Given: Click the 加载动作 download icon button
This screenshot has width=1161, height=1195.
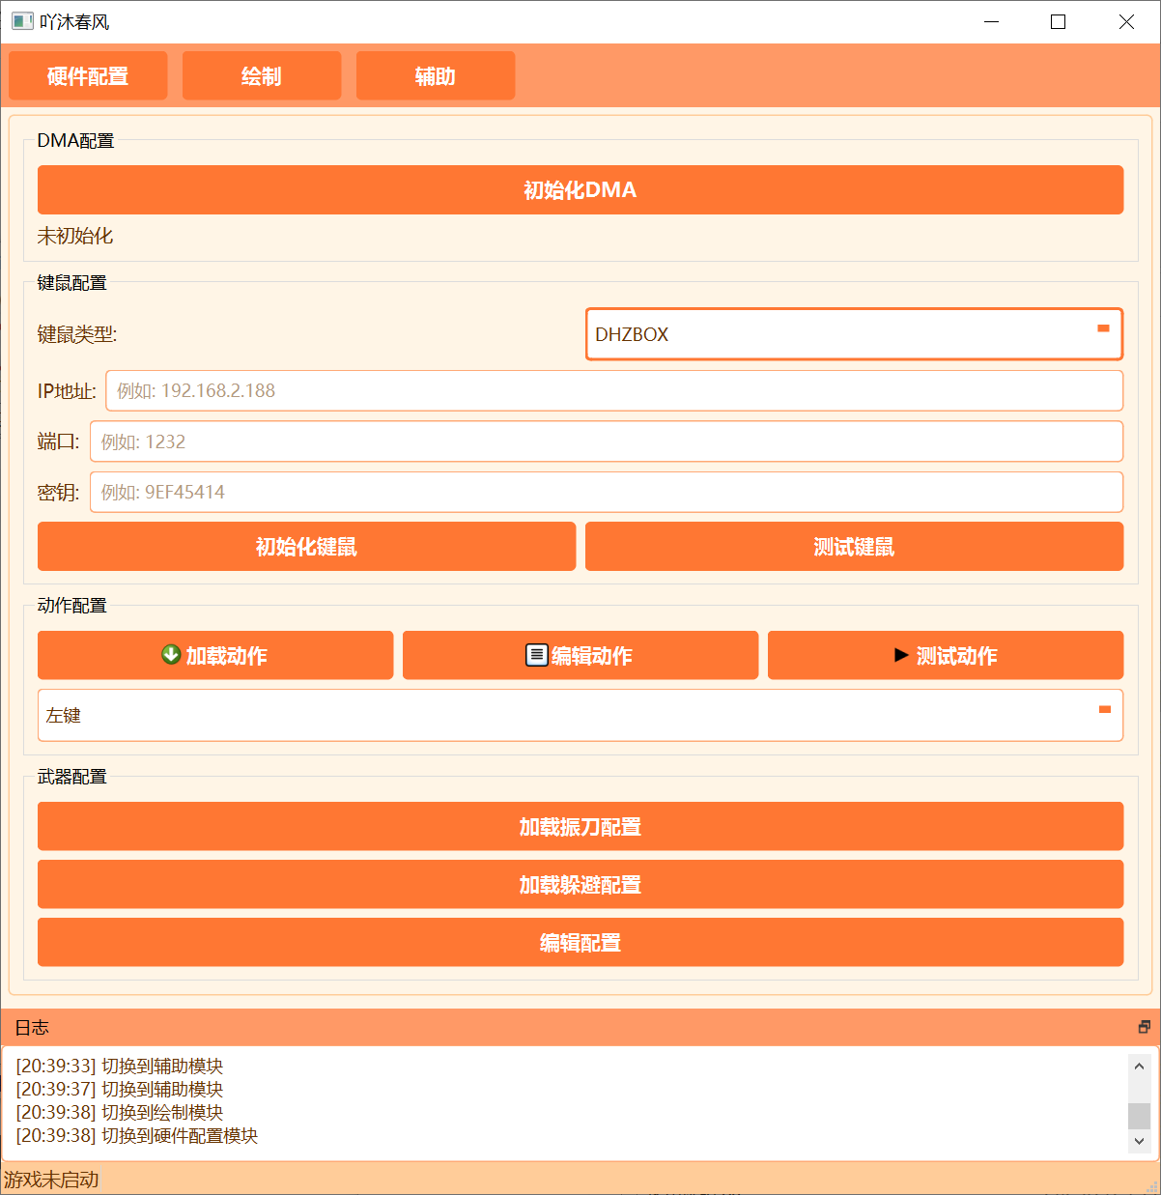Looking at the screenshot, I should 214,656.
